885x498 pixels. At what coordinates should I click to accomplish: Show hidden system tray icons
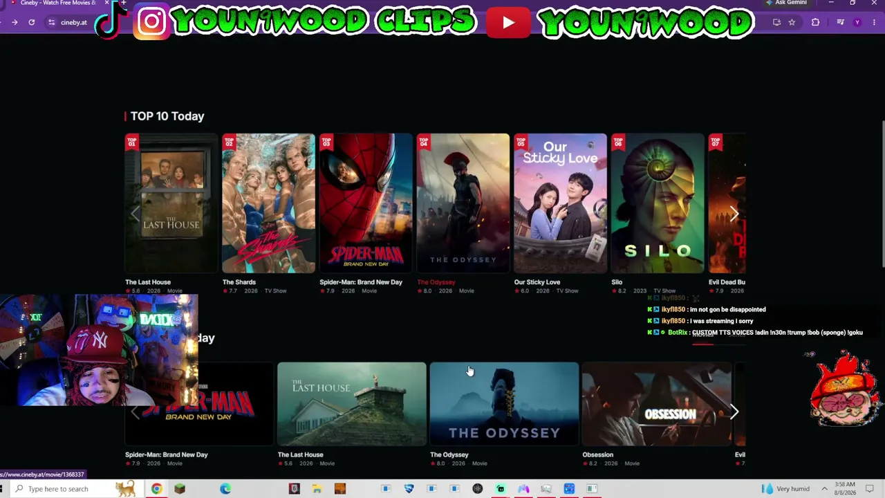[824, 489]
